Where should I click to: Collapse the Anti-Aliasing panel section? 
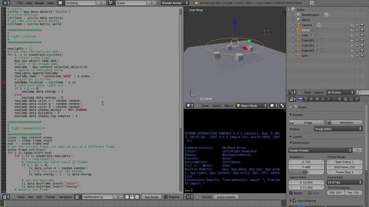(x=291, y=201)
